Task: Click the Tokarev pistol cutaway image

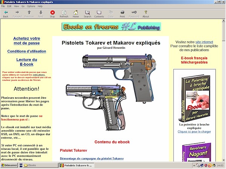Action: tap(119, 78)
